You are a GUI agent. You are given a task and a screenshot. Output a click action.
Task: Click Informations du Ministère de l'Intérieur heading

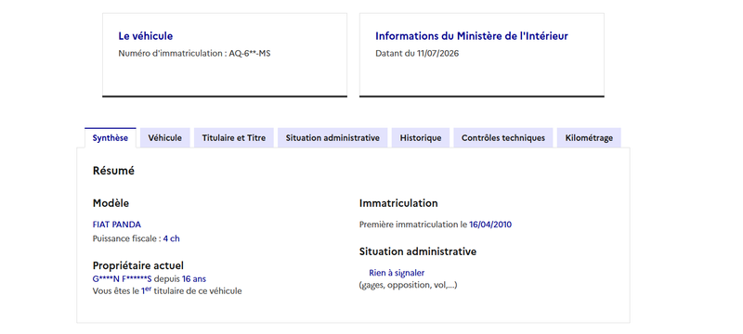click(x=472, y=36)
